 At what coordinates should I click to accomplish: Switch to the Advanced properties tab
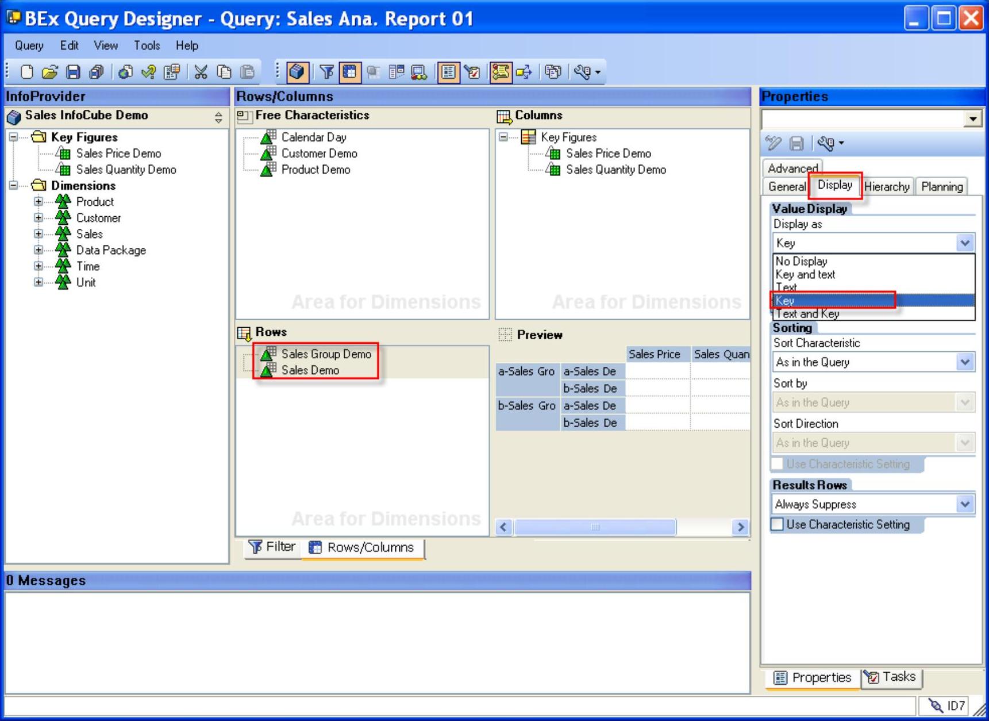(792, 168)
